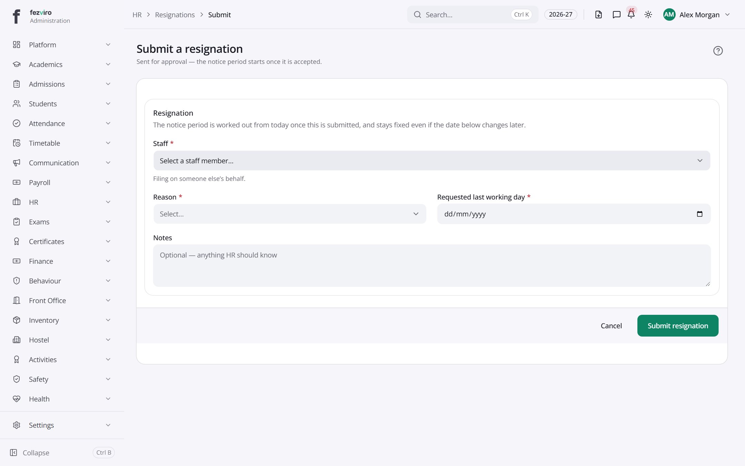This screenshot has height=466, width=745.
Task: Click the Admissions clipboard icon
Action: tap(17, 84)
